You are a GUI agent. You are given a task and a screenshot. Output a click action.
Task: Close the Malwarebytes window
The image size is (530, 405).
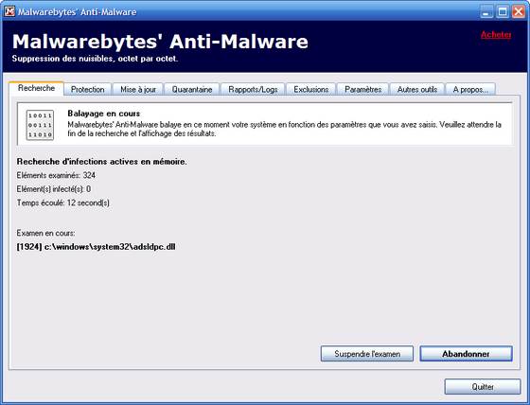coord(519,12)
